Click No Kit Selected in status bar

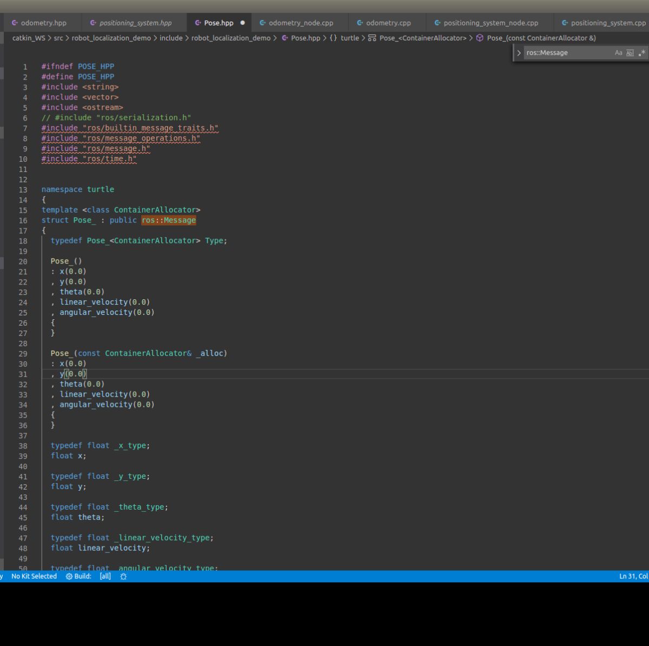click(34, 576)
